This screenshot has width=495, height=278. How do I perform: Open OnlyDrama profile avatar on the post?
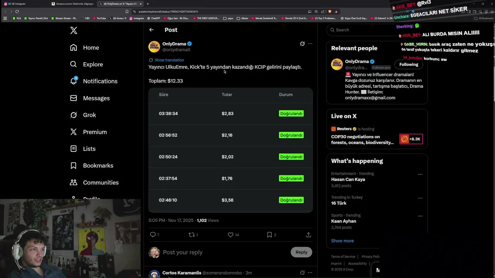tap(154, 47)
